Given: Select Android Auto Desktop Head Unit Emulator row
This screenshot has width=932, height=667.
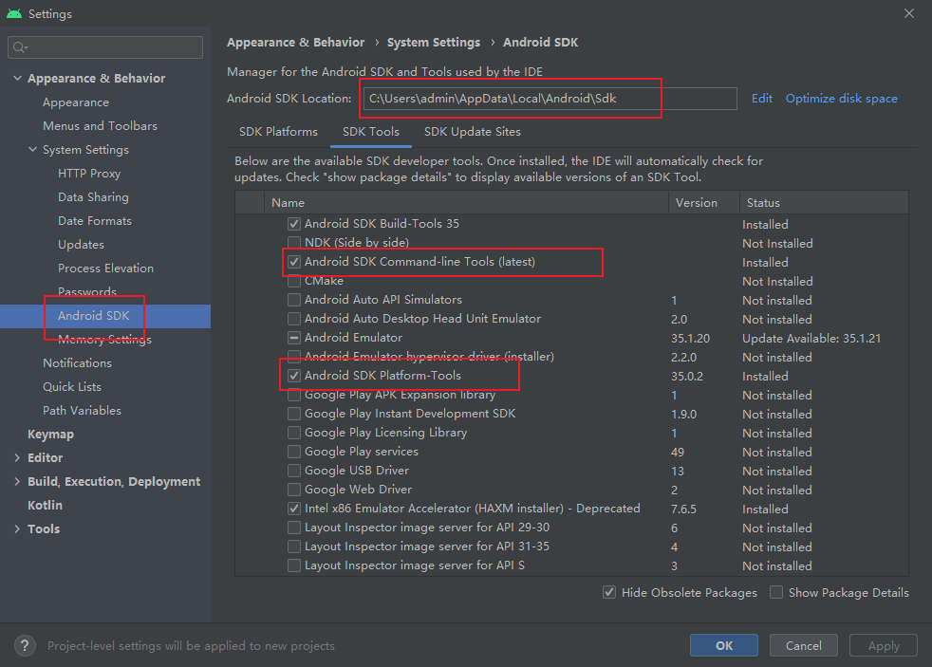Looking at the screenshot, I should point(571,319).
